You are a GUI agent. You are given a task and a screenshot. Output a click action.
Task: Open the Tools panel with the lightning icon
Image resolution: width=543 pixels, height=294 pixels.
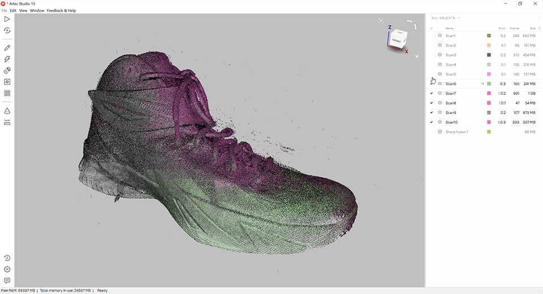click(x=7, y=59)
